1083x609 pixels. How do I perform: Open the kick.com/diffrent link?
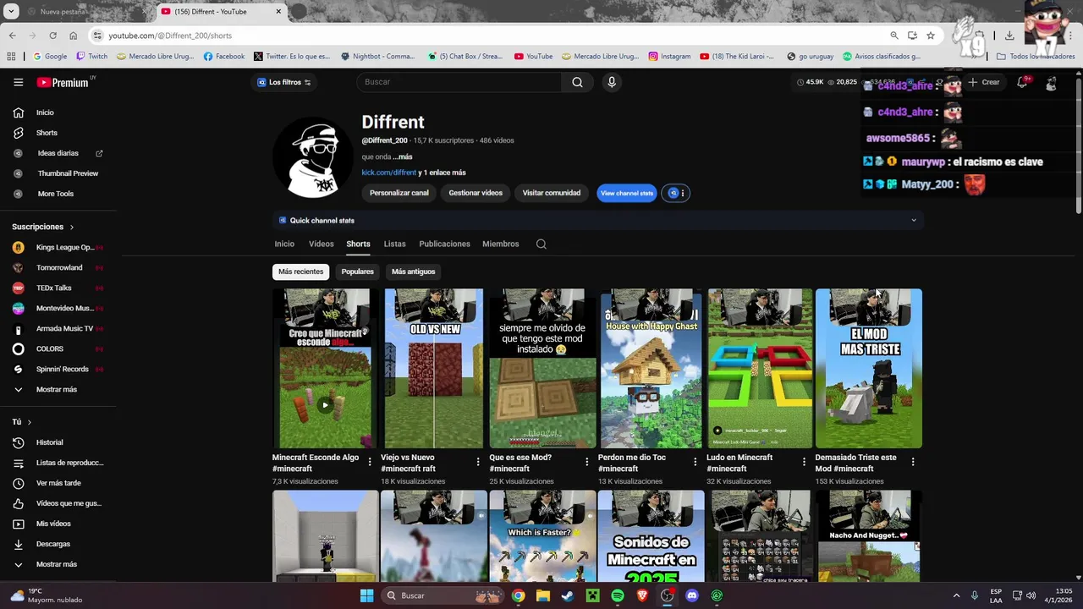click(389, 173)
